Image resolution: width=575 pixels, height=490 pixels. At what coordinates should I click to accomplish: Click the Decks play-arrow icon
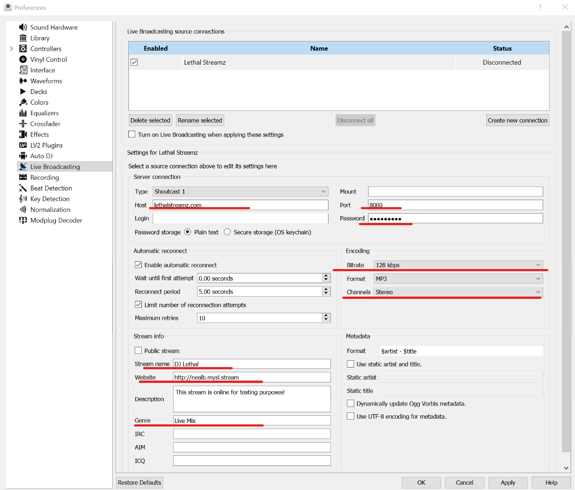[x=23, y=91]
